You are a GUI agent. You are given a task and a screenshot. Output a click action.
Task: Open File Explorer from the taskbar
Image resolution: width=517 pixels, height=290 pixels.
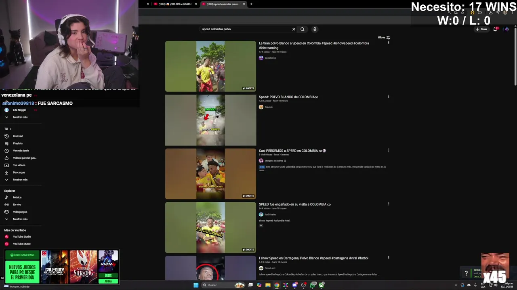click(x=268, y=285)
